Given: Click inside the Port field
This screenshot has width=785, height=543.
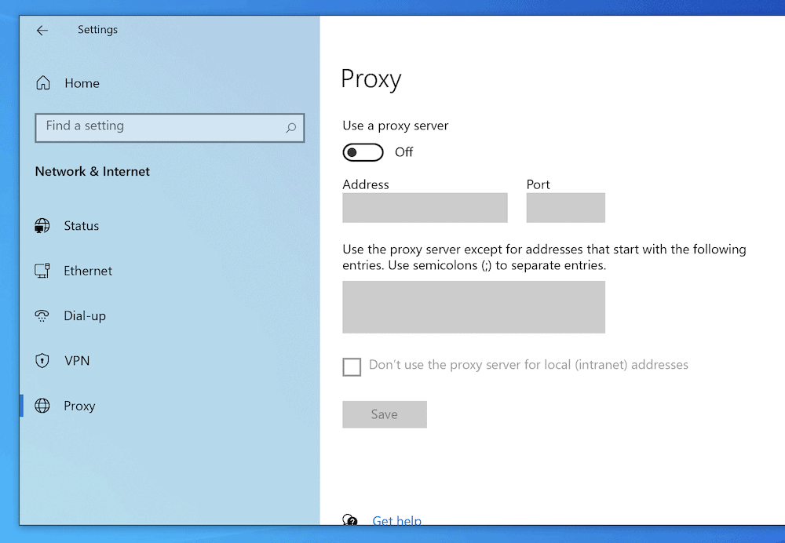Looking at the screenshot, I should (565, 208).
